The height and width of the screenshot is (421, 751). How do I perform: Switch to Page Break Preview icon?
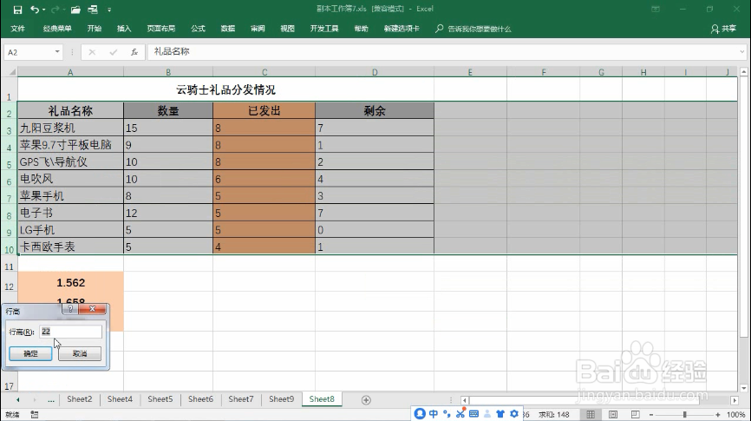click(635, 414)
